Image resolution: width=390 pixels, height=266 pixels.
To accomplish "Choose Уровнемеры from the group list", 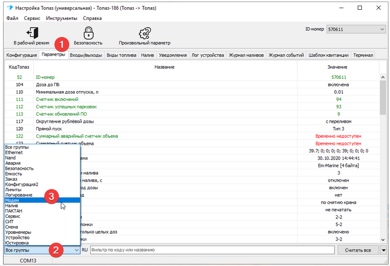I will coord(18,232).
